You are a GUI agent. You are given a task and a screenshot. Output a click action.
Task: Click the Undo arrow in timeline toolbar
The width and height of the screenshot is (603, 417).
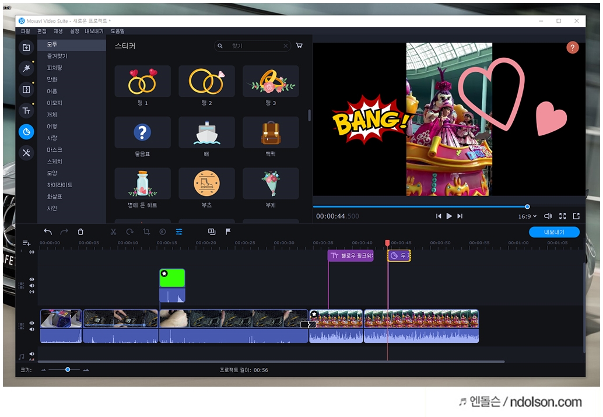[x=48, y=232]
